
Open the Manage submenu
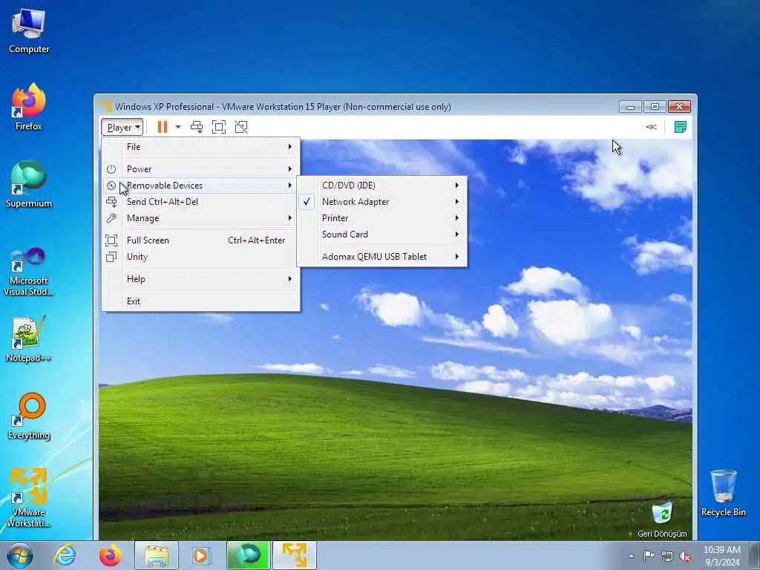[x=201, y=219]
